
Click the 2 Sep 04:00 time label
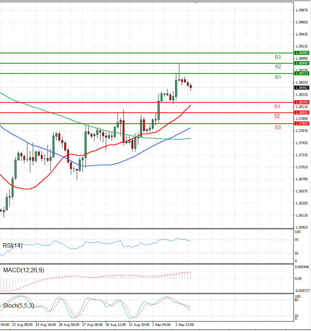[x=162, y=324]
